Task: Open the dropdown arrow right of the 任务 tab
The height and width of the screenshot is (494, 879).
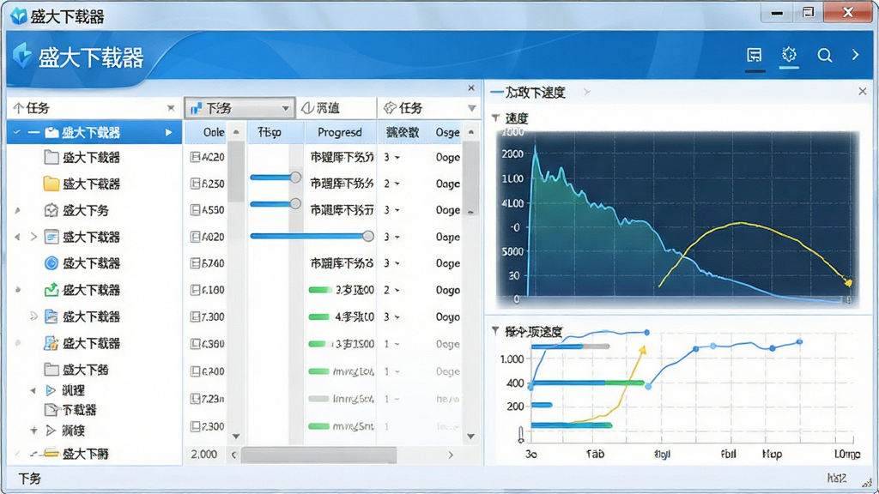Action: [x=472, y=108]
